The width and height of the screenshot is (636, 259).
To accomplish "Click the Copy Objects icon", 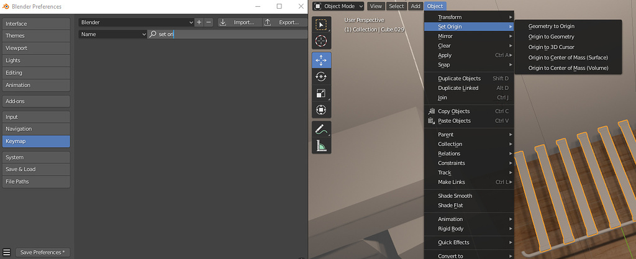I will [432, 111].
